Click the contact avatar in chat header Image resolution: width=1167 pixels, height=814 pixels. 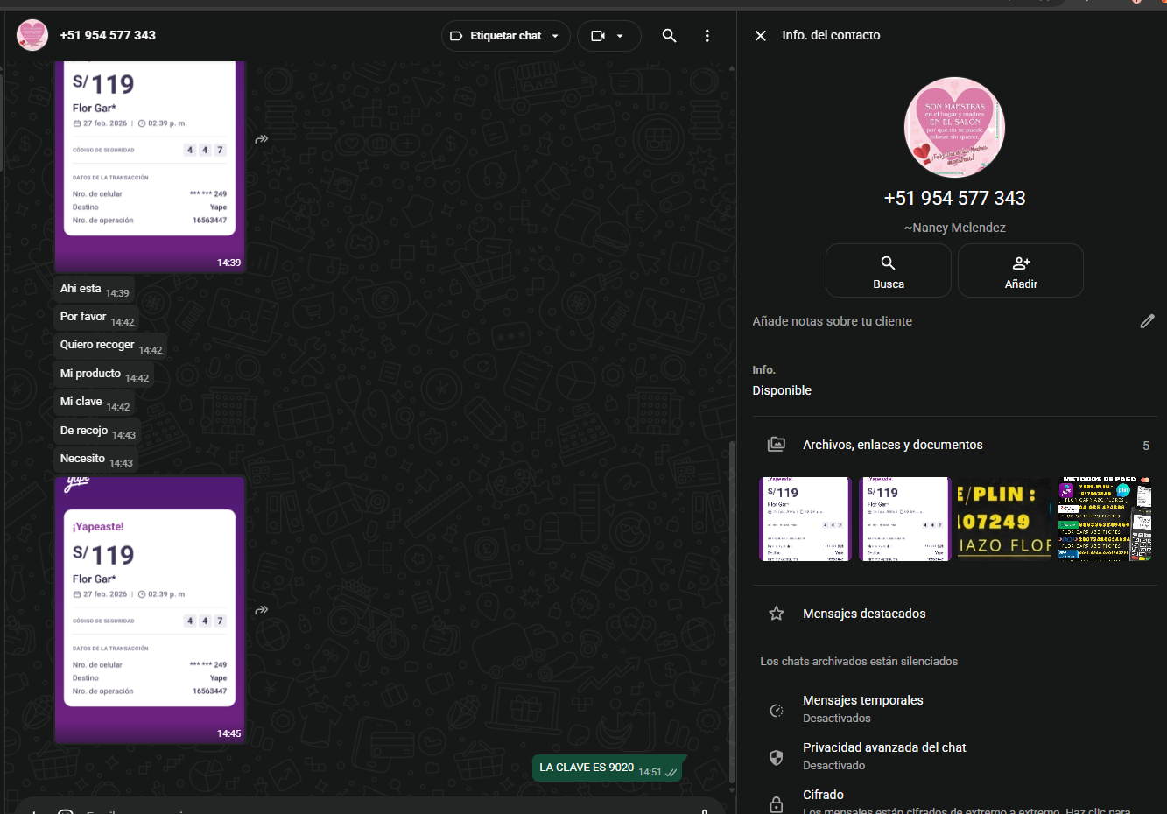[32, 35]
